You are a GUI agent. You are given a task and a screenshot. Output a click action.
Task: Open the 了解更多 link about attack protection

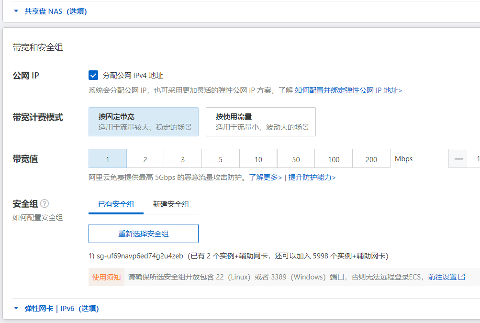265,178
